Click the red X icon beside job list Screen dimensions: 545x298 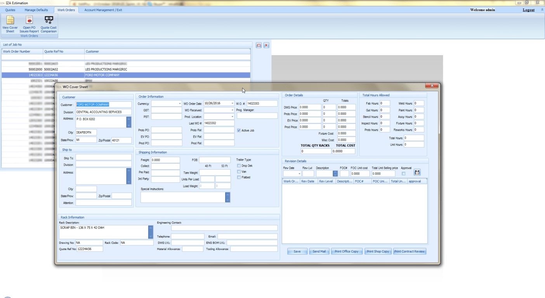tap(266, 45)
